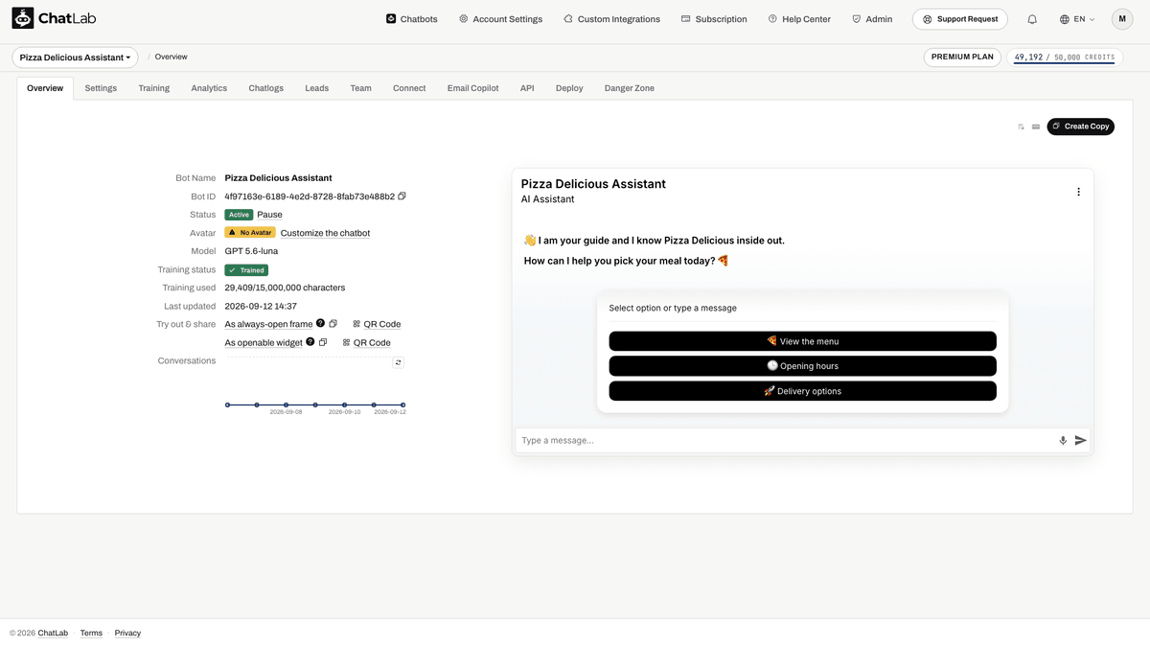Open the Chatlogs tab
Image resolution: width=1150 pixels, height=647 pixels.
point(266,88)
